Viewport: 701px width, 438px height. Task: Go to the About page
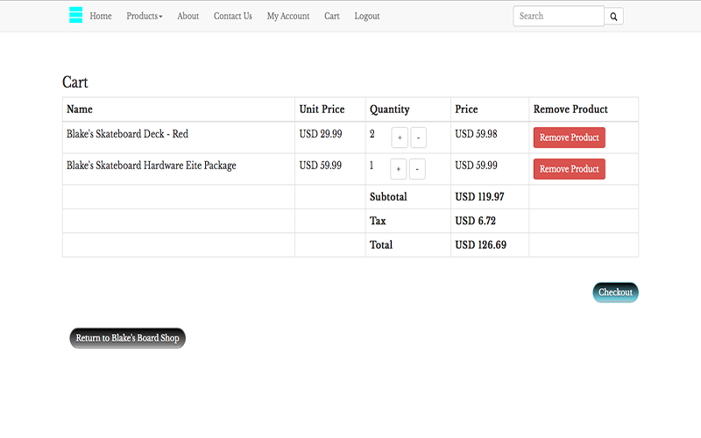[188, 16]
